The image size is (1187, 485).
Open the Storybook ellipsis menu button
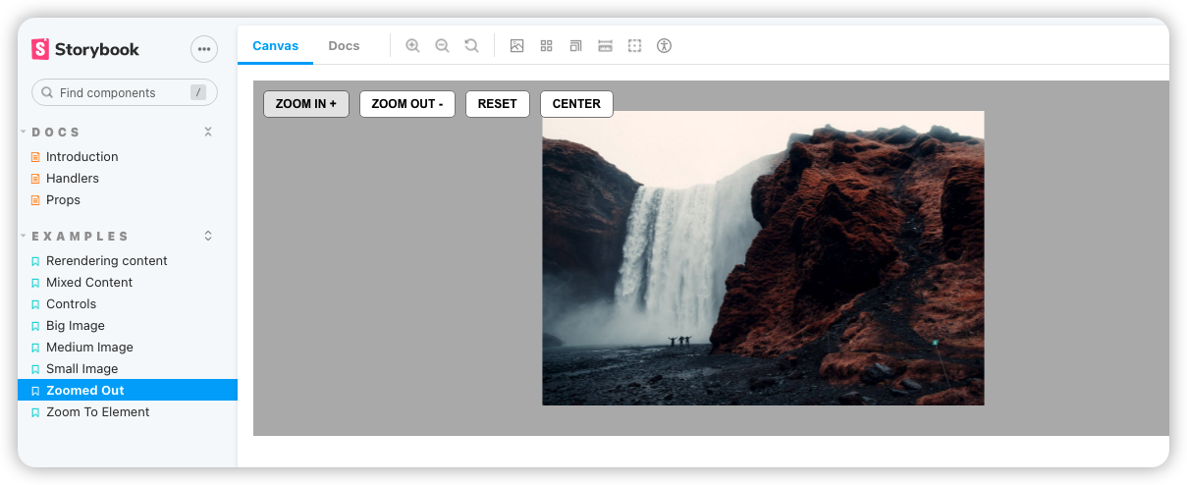(x=203, y=48)
